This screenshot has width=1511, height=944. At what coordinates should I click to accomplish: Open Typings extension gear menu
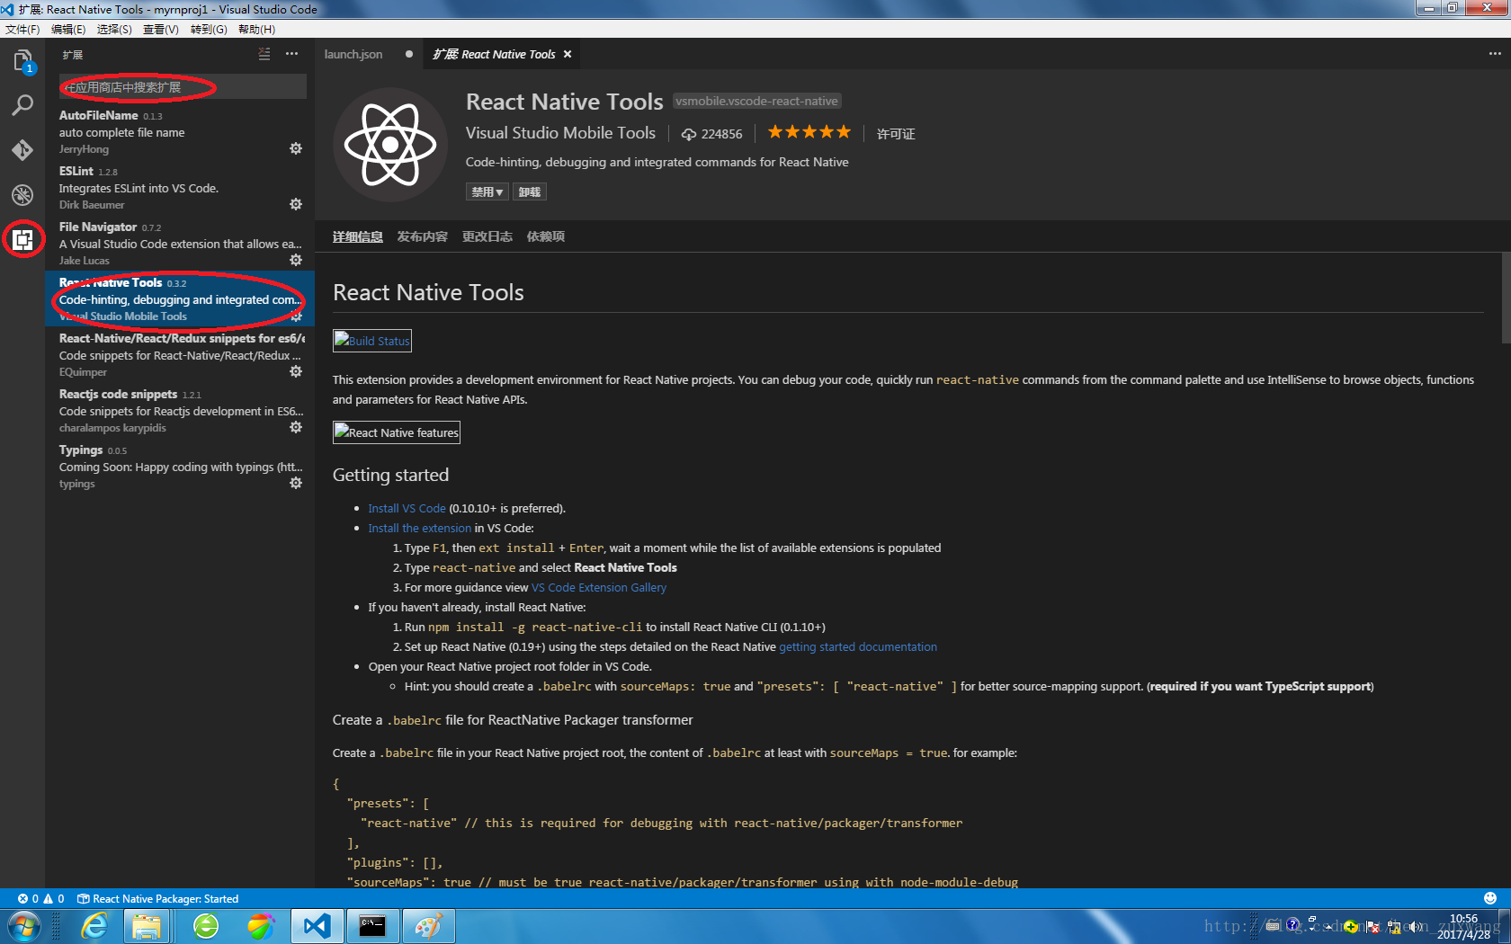point(296,483)
